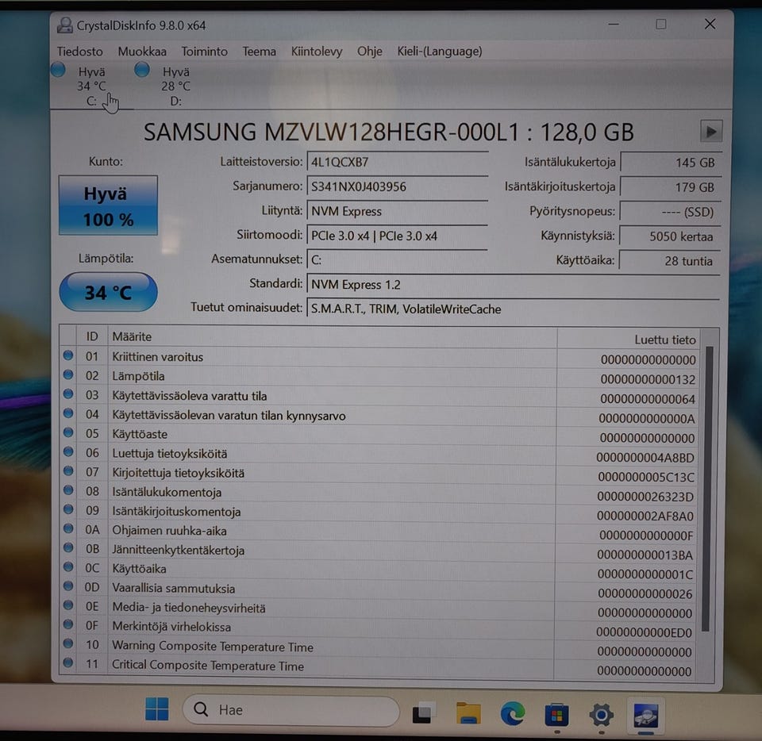Click the CrystalDiskInfo title bar icon
The height and width of the screenshot is (741, 762).
64,25
